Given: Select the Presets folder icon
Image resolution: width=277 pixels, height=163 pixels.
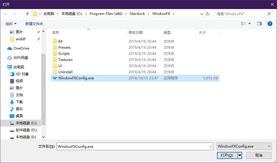Looking at the screenshot, I should point(55,48).
